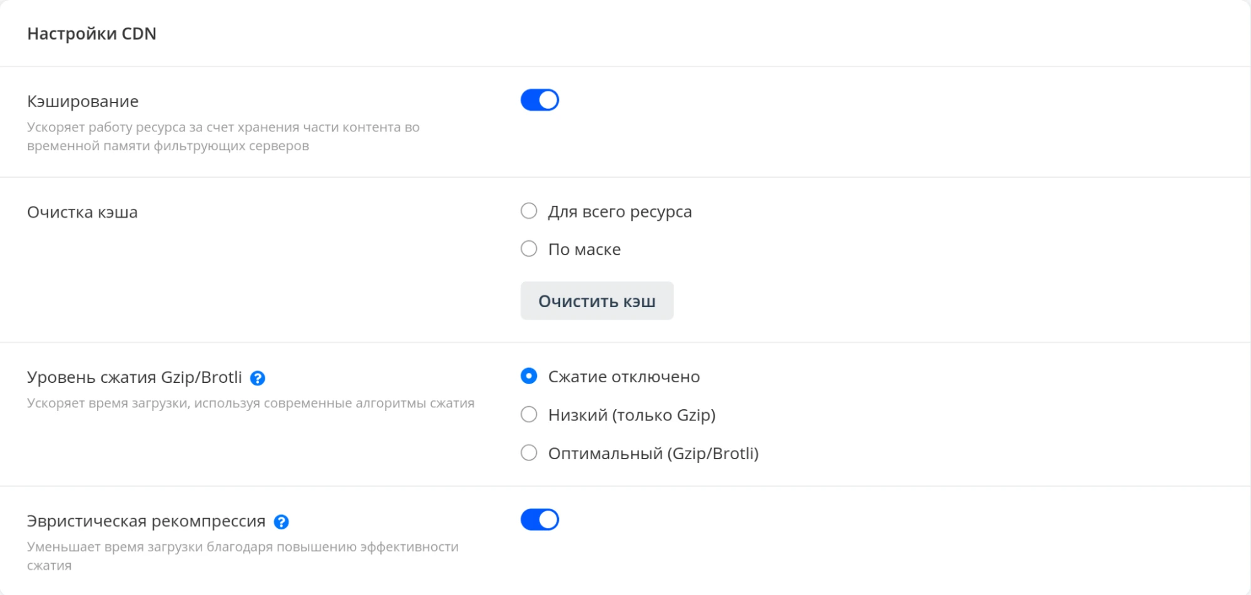Choose "По маске" cache clearing mode
Screen dimensions: 1251x595
[584, 249]
